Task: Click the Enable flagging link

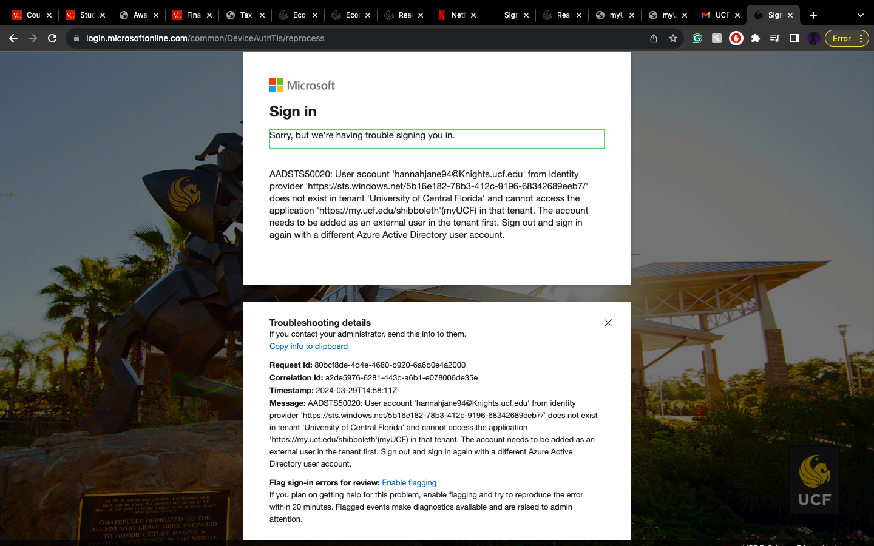Action: pos(409,483)
